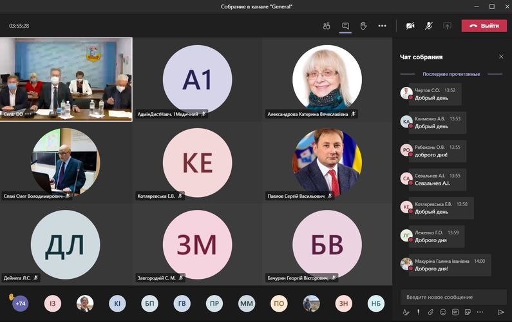Select ІЗ participant avatar
512x322 pixels.
click(53, 303)
